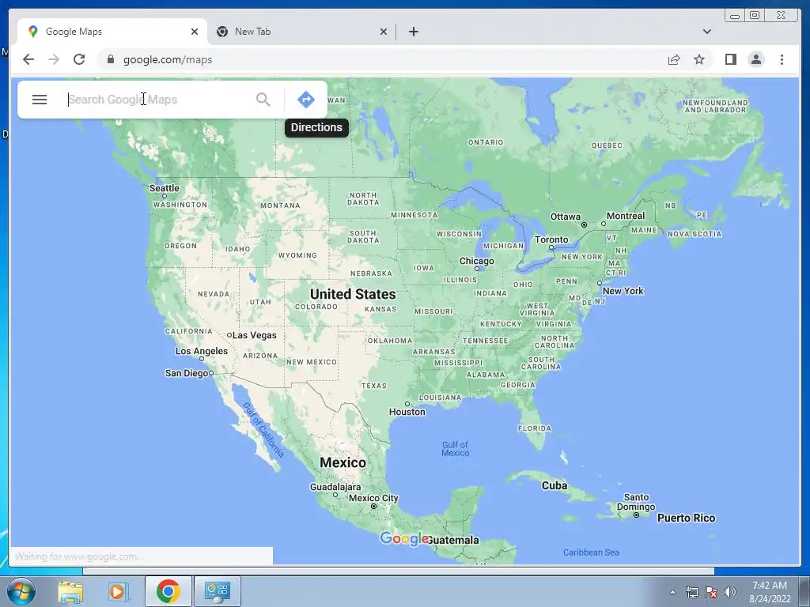Viewport: 810px width, 607px height.
Task: Select the google.com/maps address bar
Action: click(382, 59)
